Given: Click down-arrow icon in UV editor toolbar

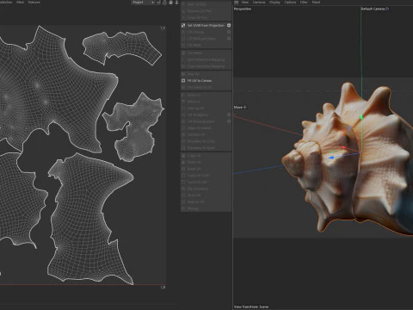Looking at the screenshot, I should click(x=176, y=3).
